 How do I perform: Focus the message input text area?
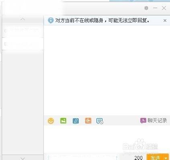point(107,139)
